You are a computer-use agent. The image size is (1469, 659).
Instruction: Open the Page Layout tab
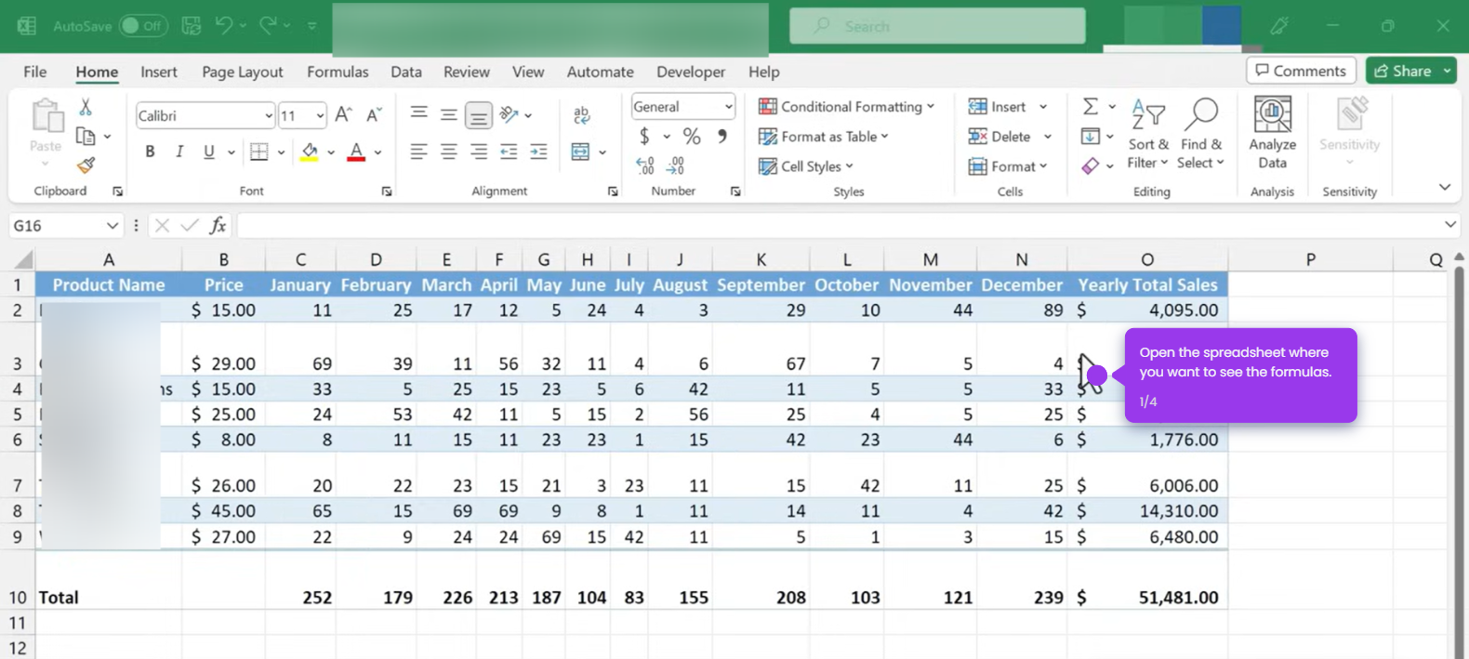(242, 72)
